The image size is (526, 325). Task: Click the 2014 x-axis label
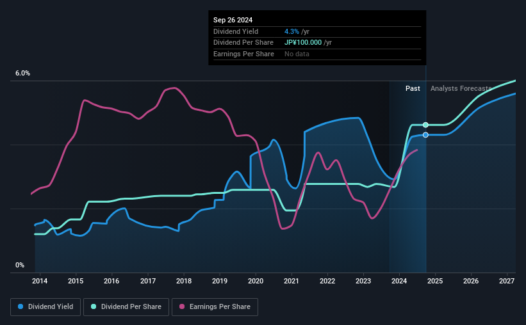[x=40, y=281]
